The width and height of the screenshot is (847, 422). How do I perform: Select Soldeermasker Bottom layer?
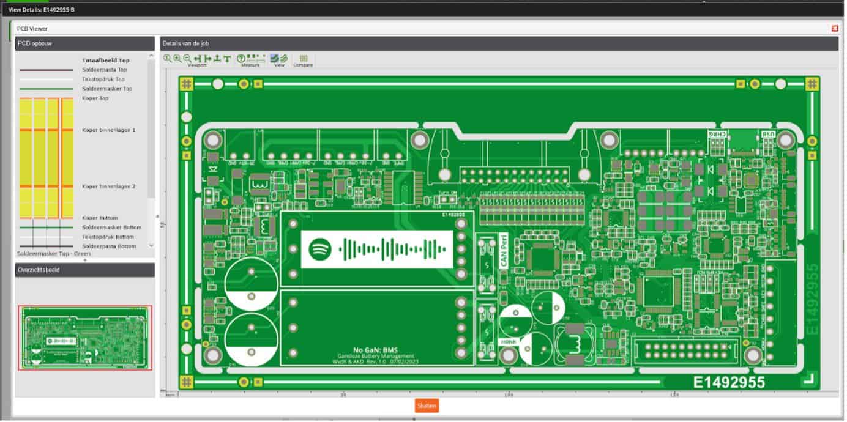(111, 227)
